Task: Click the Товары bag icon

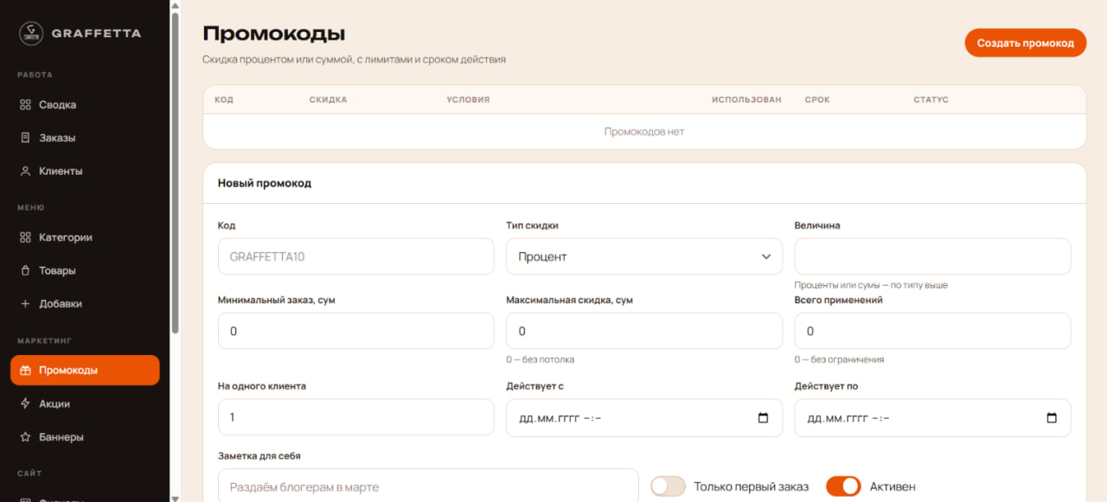Action: pos(25,270)
